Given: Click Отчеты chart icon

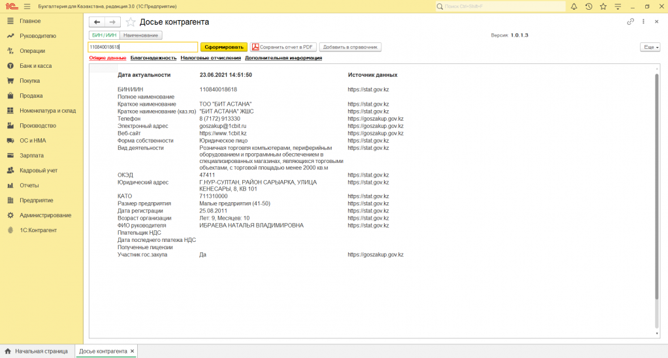Looking at the screenshot, I should point(10,185).
